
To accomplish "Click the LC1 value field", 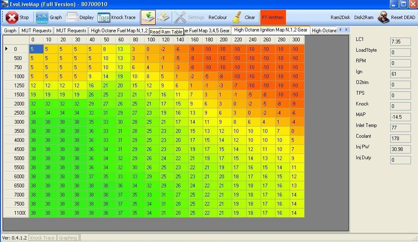I will coord(400,42).
